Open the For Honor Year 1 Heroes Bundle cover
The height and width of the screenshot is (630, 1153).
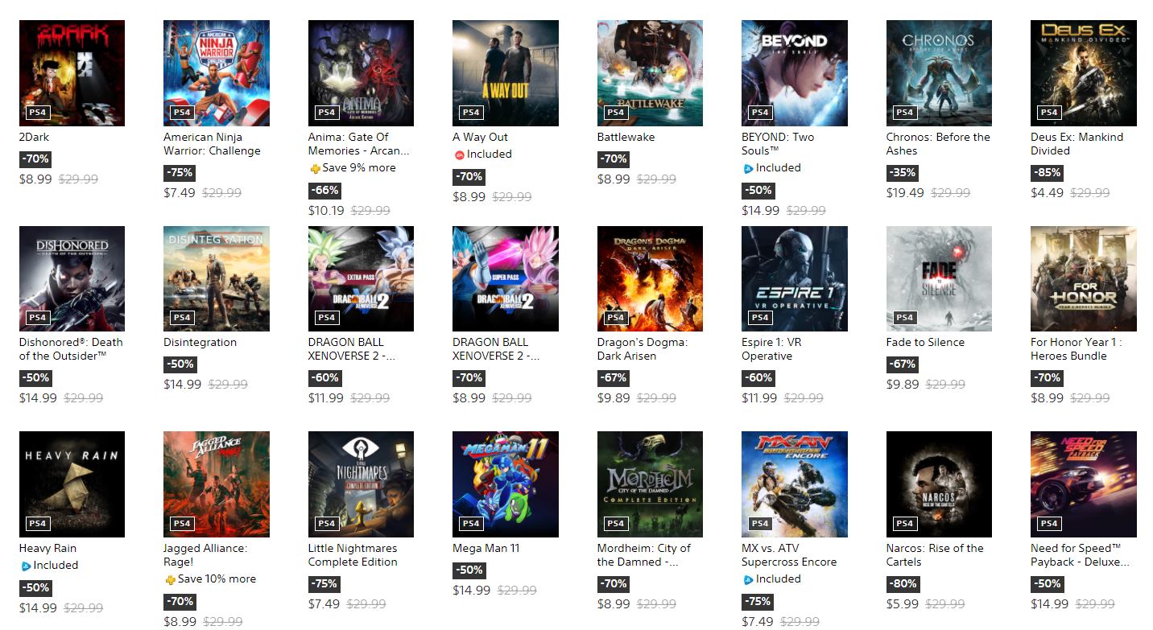[1083, 278]
